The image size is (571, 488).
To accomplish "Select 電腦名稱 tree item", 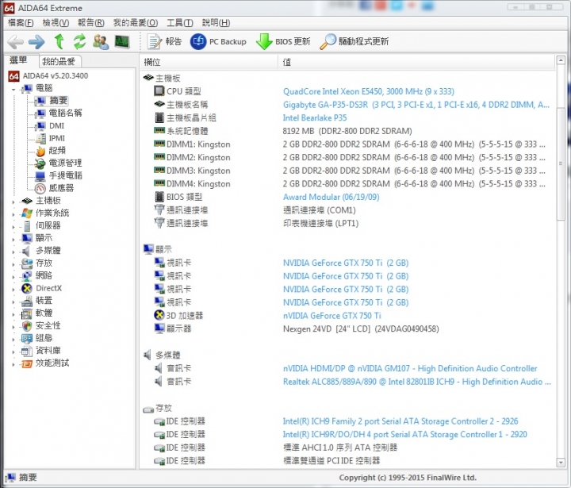I will click(x=66, y=113).
